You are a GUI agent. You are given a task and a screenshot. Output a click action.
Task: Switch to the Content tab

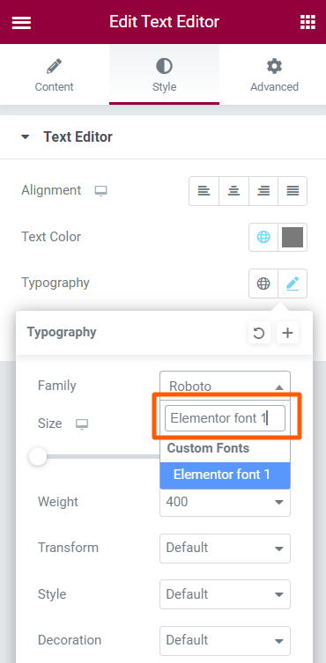point(55,75)
